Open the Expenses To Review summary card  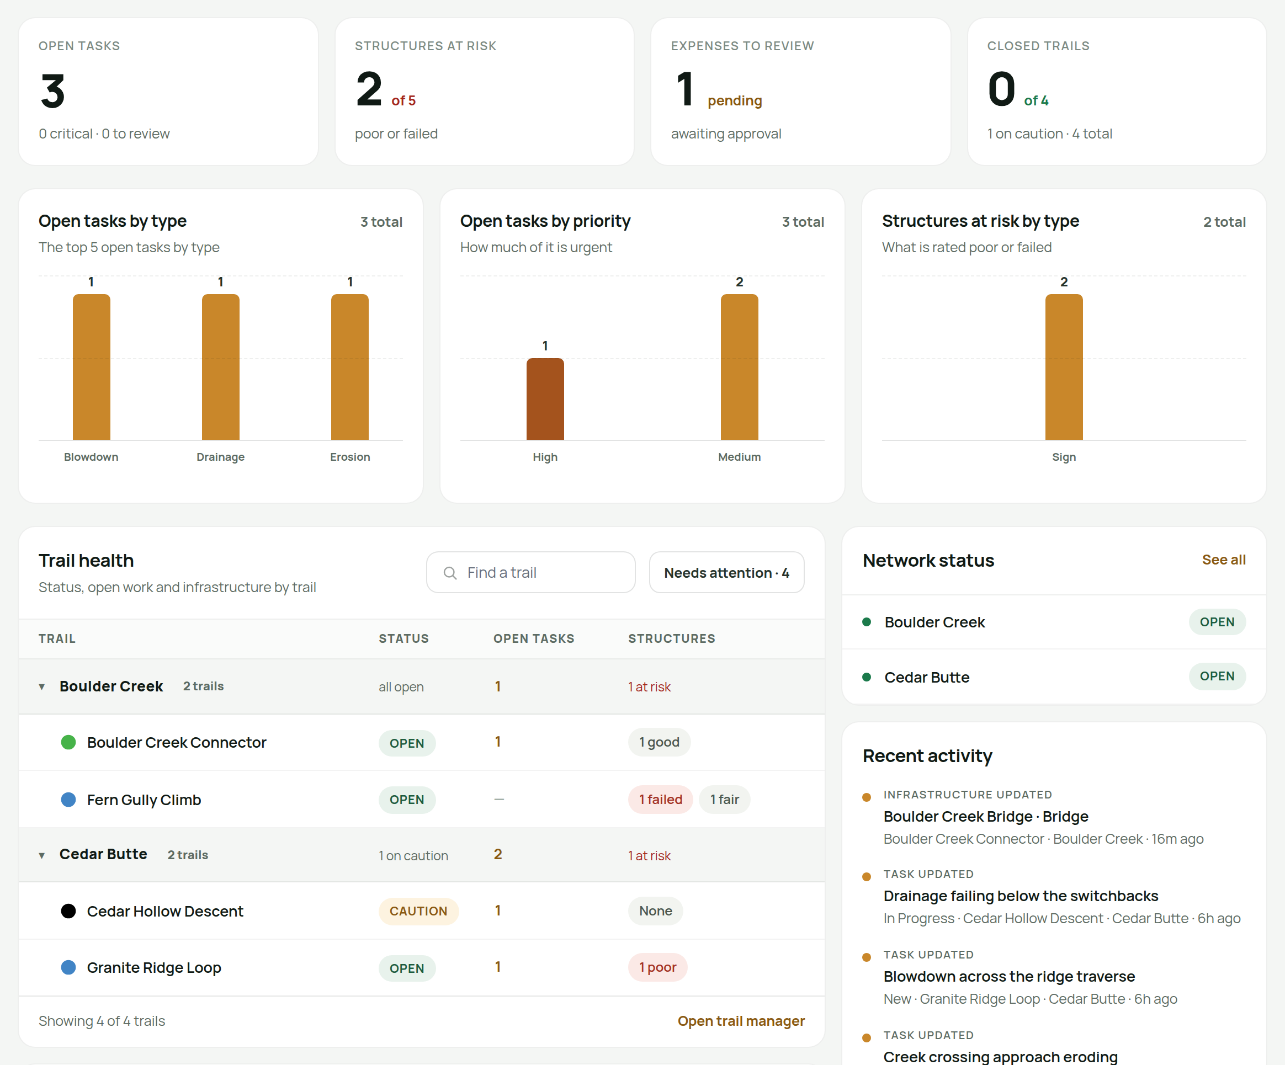pyautogui.click(x=800, y=91)
